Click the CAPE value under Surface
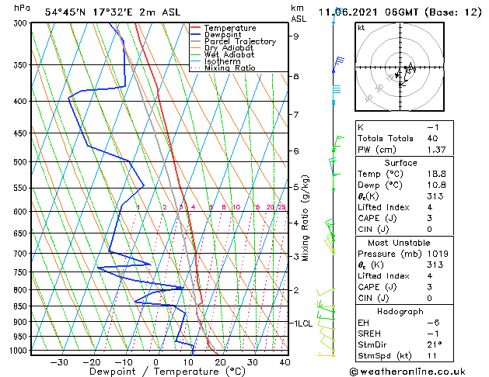Screen dimensions: 489x377 pos(429,218)
